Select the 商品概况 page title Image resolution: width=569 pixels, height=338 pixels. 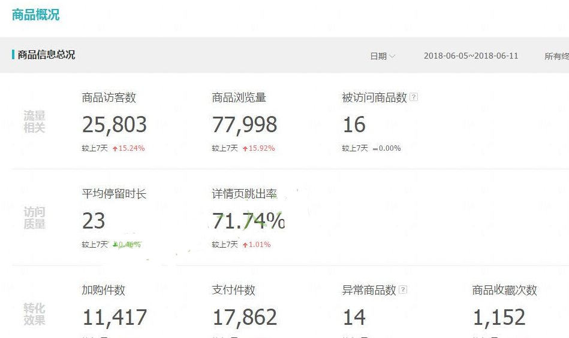point(35,15)
